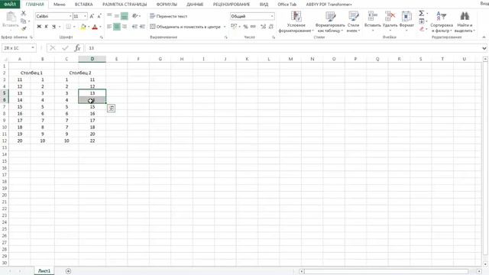The image size is (489, 275).
Task: Align text to the right
Action: pyautogui.click(x=124, y=27)
